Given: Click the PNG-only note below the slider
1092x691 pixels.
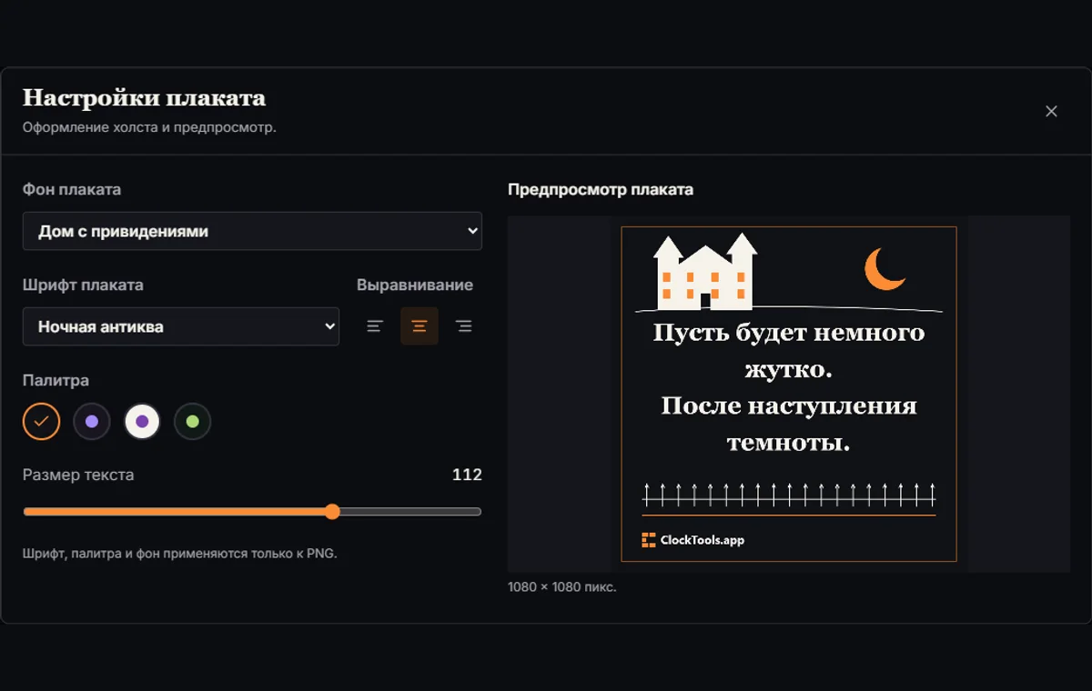Looking at the screenshot, I should click(180, 553).
